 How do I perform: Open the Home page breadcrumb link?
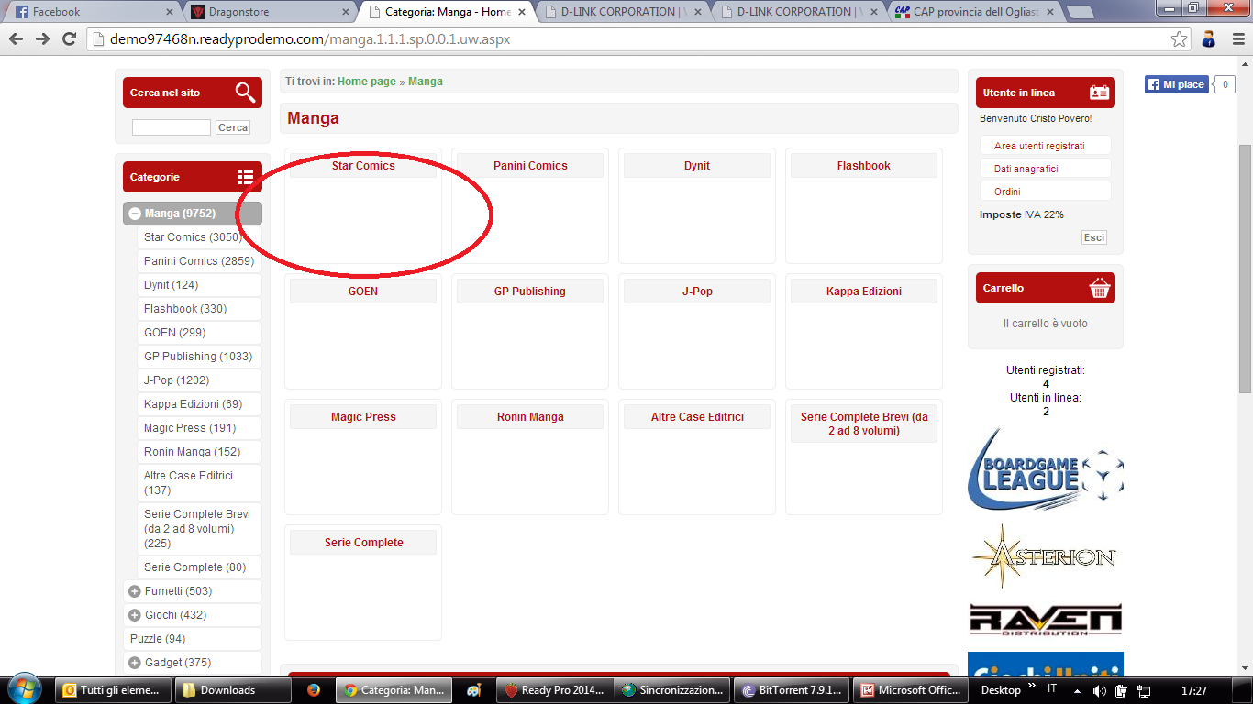pyautogui.click(x=367, y=82)
